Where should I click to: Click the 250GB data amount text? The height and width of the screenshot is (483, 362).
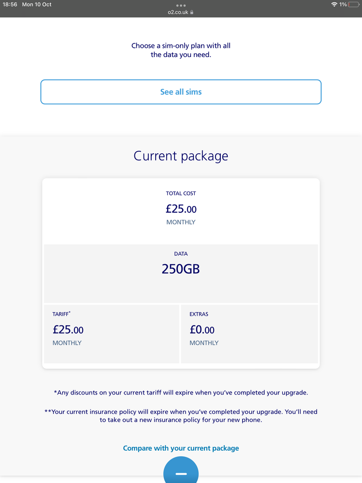pyautogui.click(x=181, y=269)
